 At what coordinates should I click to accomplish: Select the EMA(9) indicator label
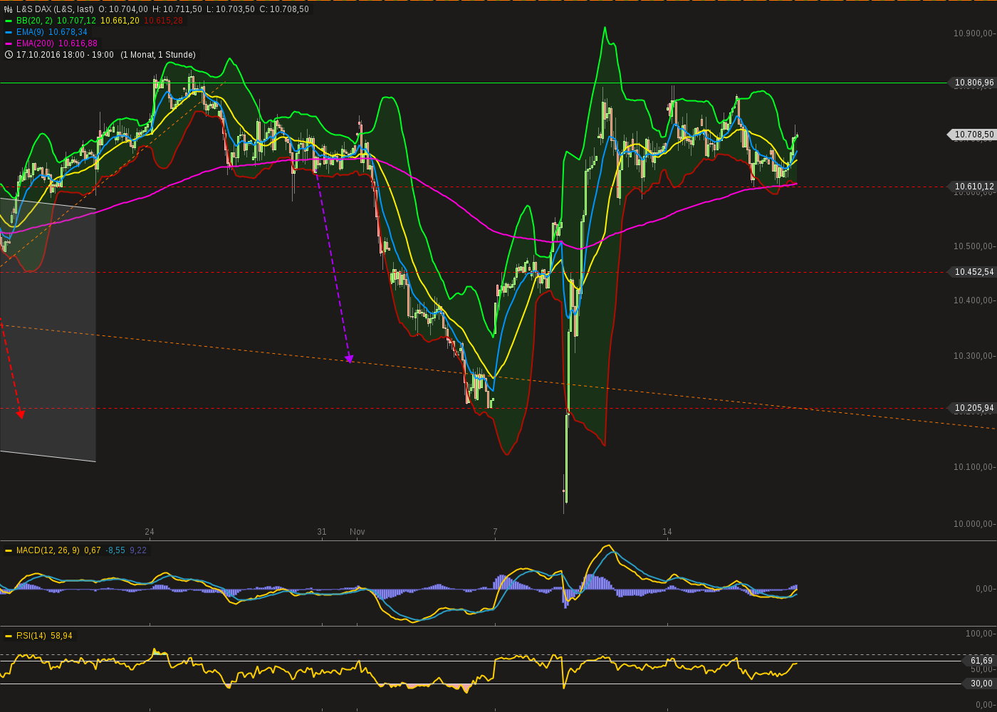tap(30, 32)
